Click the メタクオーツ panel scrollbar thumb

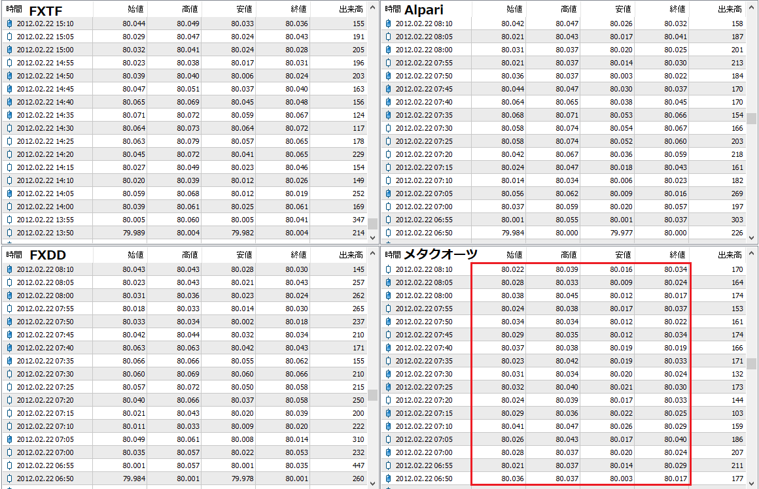[751, 363]
